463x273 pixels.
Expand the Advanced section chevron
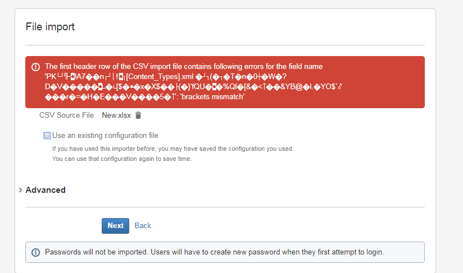click(x=20, y=190)
